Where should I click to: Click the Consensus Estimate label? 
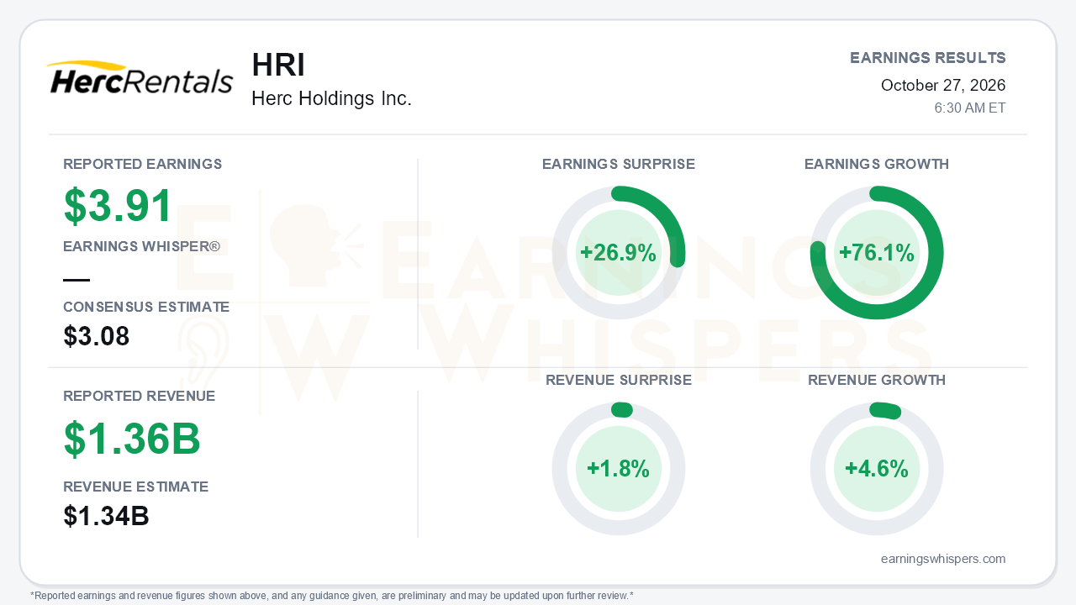[x=146, y=308]
